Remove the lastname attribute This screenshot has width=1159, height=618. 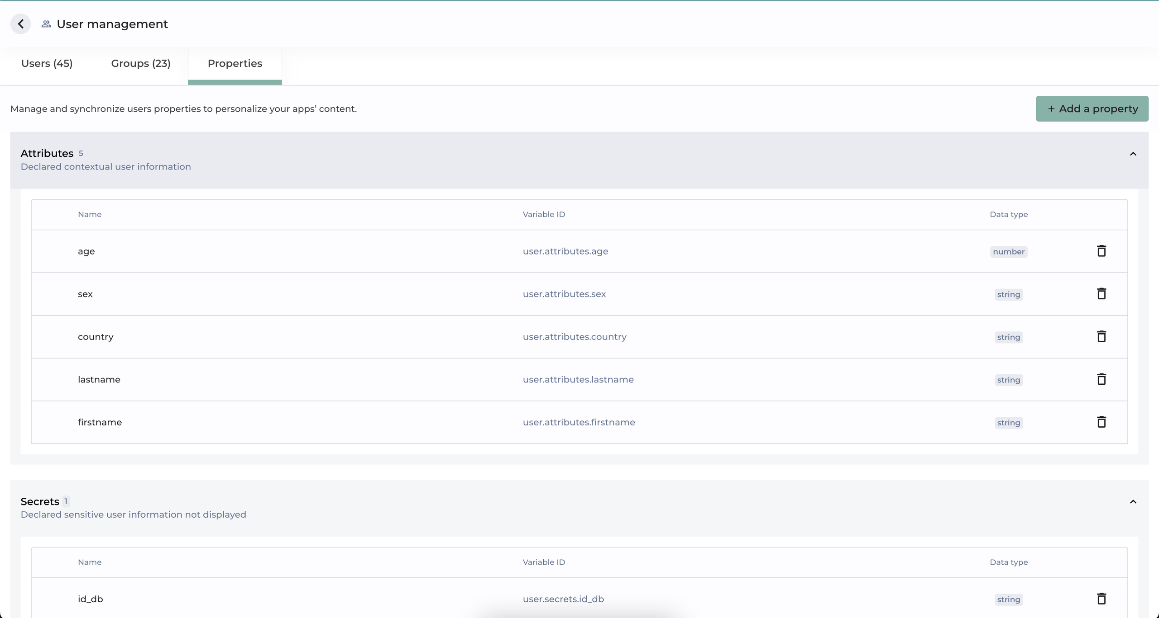click(x=1101, y=379)
